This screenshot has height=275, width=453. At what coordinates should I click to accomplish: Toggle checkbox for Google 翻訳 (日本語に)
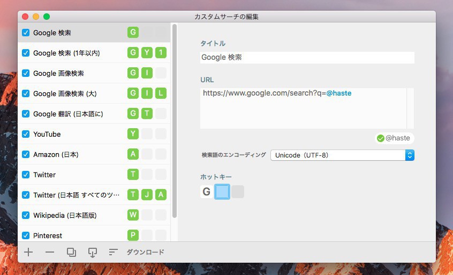(26, 114)
